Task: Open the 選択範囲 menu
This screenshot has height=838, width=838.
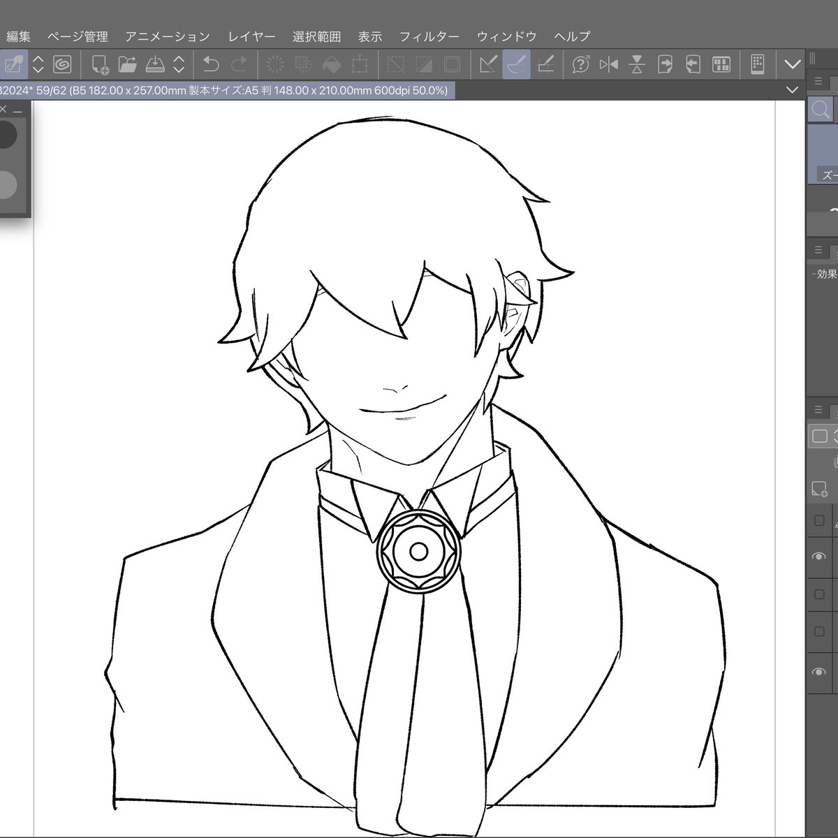Action: [x=316, y=36]
